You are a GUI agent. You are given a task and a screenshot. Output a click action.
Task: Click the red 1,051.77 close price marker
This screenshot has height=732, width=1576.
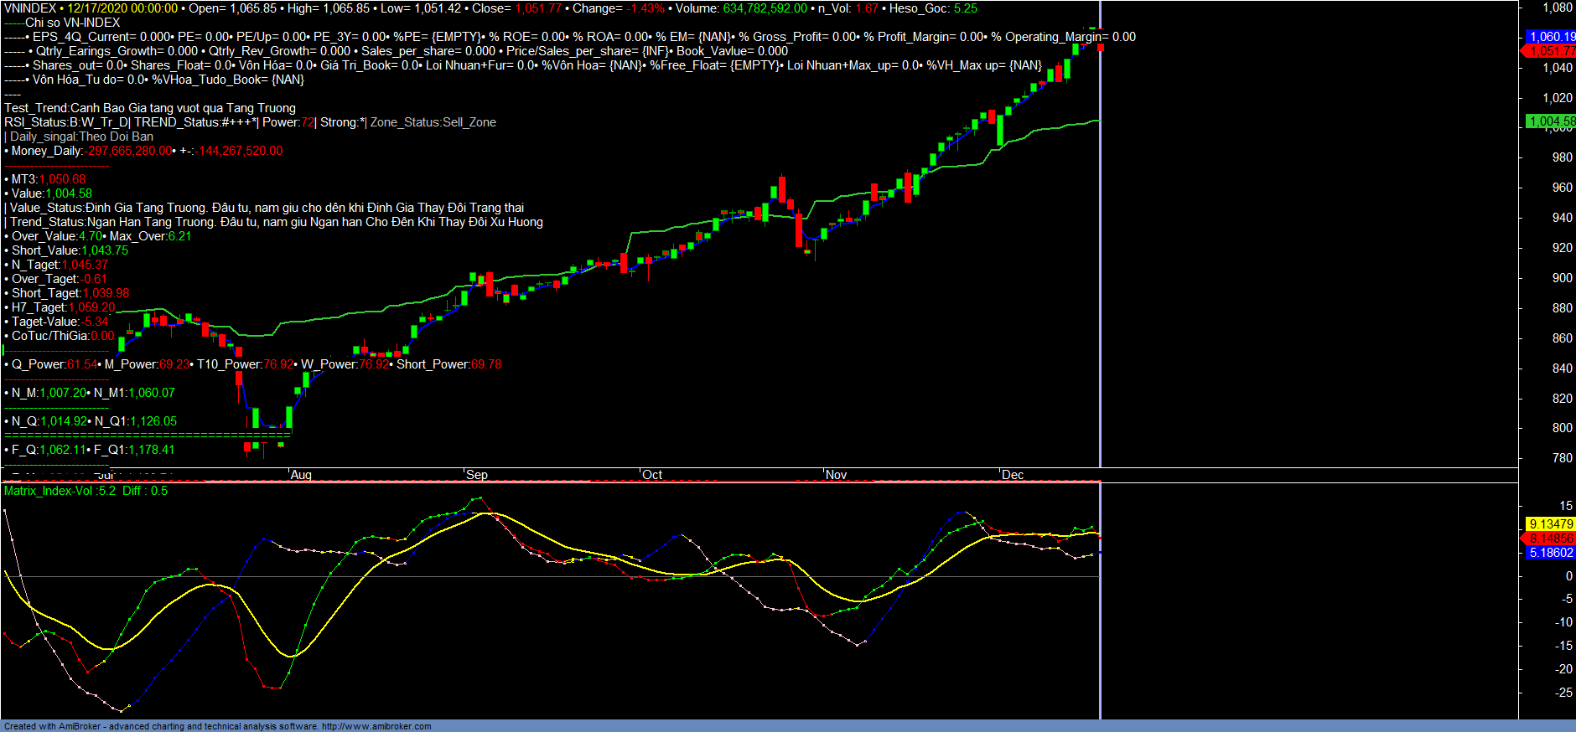[1551, 51]
